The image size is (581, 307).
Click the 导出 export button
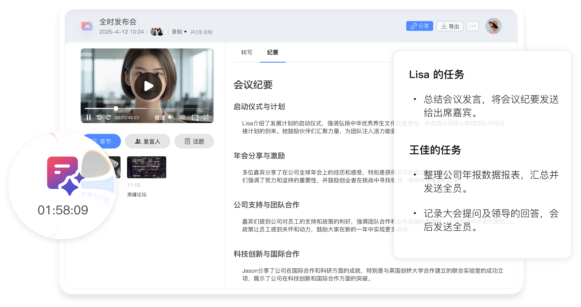click(450, 26)
